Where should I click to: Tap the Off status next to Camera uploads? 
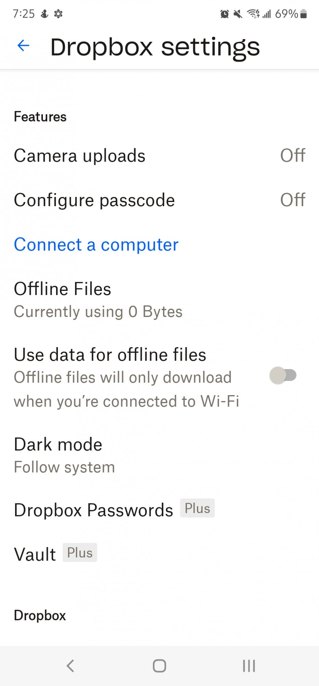pos(293,156)
